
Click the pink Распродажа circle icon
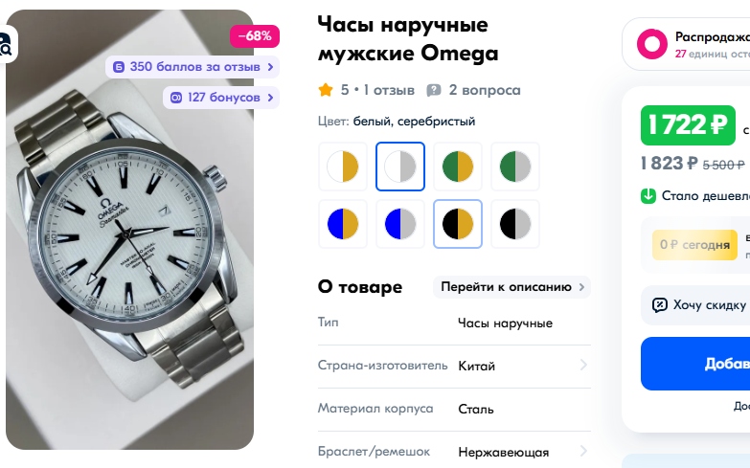pos(652,44)
